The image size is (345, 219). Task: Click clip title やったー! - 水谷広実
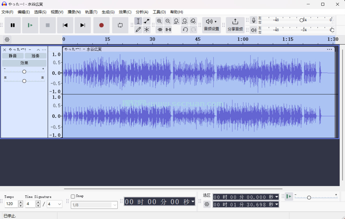coord(83,49)
